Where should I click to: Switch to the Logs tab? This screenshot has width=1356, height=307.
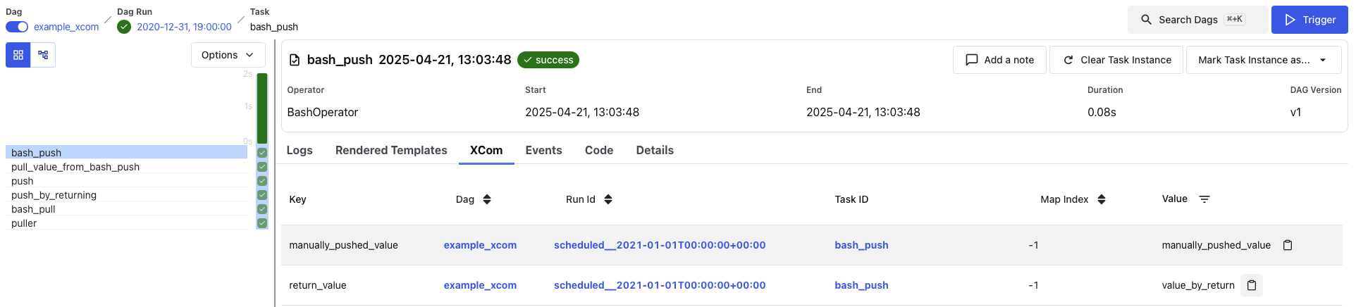pyautogui.click(x=300, y=150)
